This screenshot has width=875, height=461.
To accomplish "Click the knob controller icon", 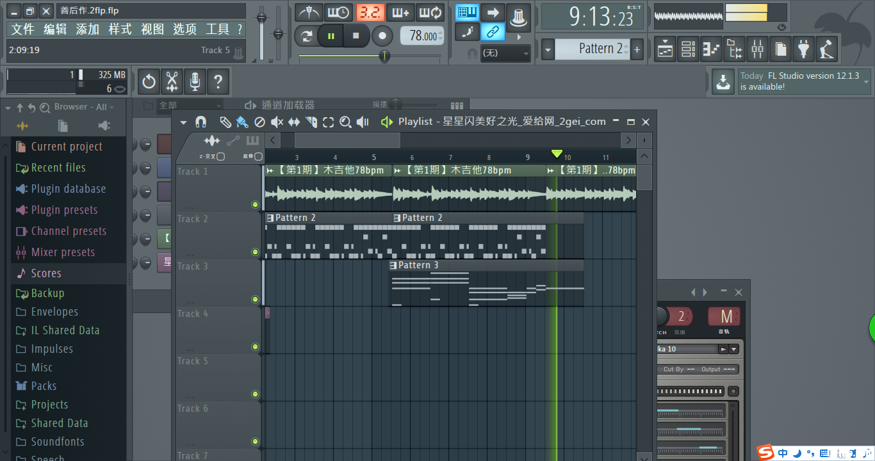I will [x=519, y=17].
